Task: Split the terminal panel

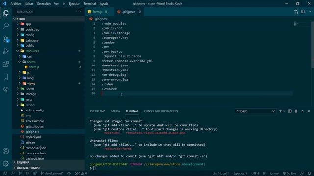Action: coord(290,111)
